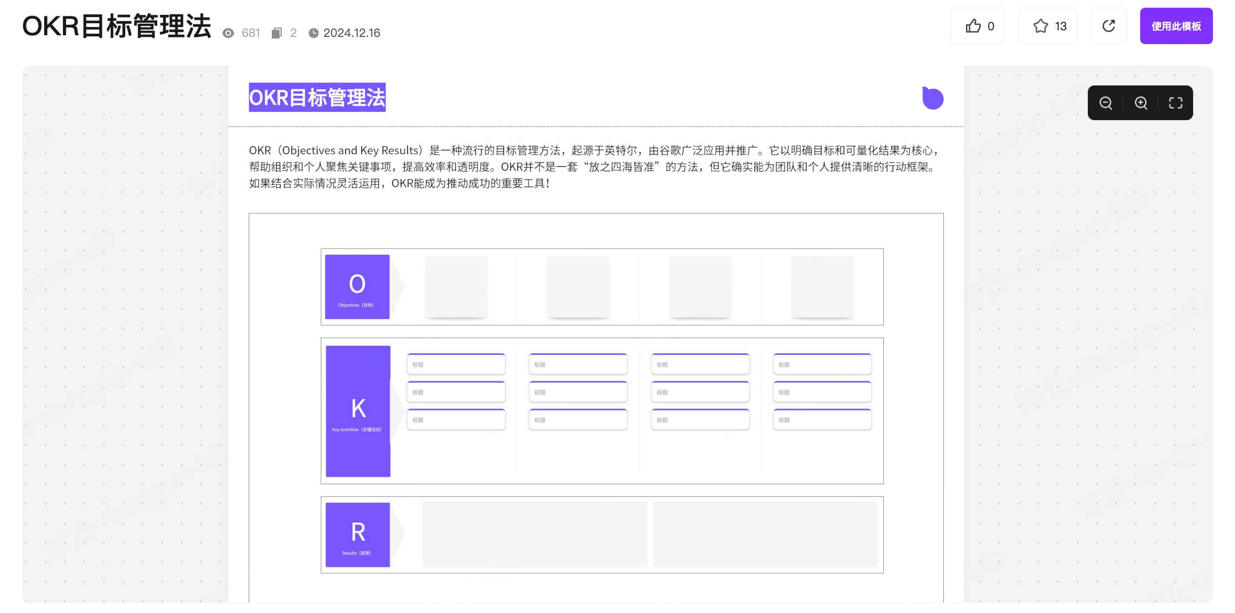Click the first grey card in the Objectives row
Screen dimensions: 1235x613
(x=456, y=287)
